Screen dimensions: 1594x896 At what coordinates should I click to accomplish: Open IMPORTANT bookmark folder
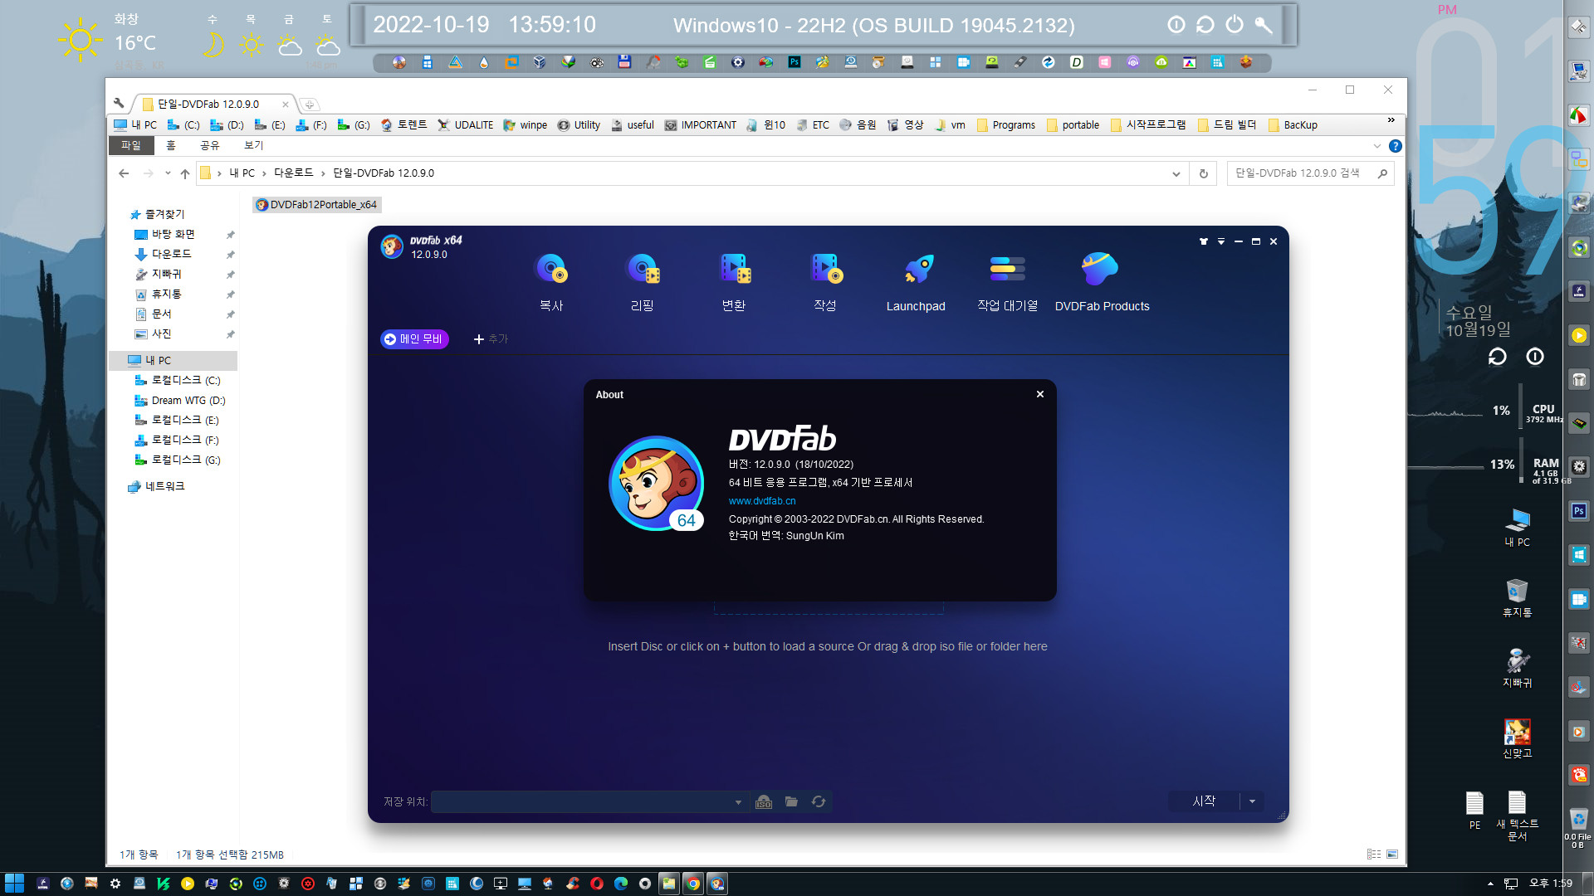pyautogui.click(x=701, y=125)
